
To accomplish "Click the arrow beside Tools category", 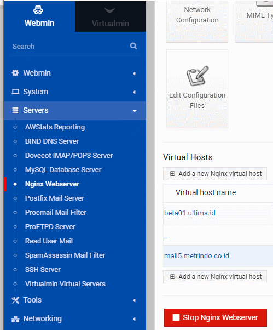I will 135,300.
